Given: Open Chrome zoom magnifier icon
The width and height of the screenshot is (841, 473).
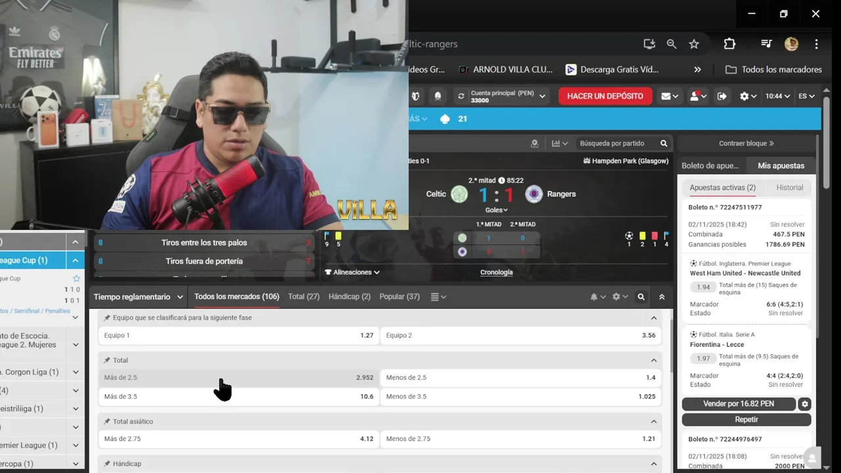Looking at the screenshot, I should coord(671,44).
